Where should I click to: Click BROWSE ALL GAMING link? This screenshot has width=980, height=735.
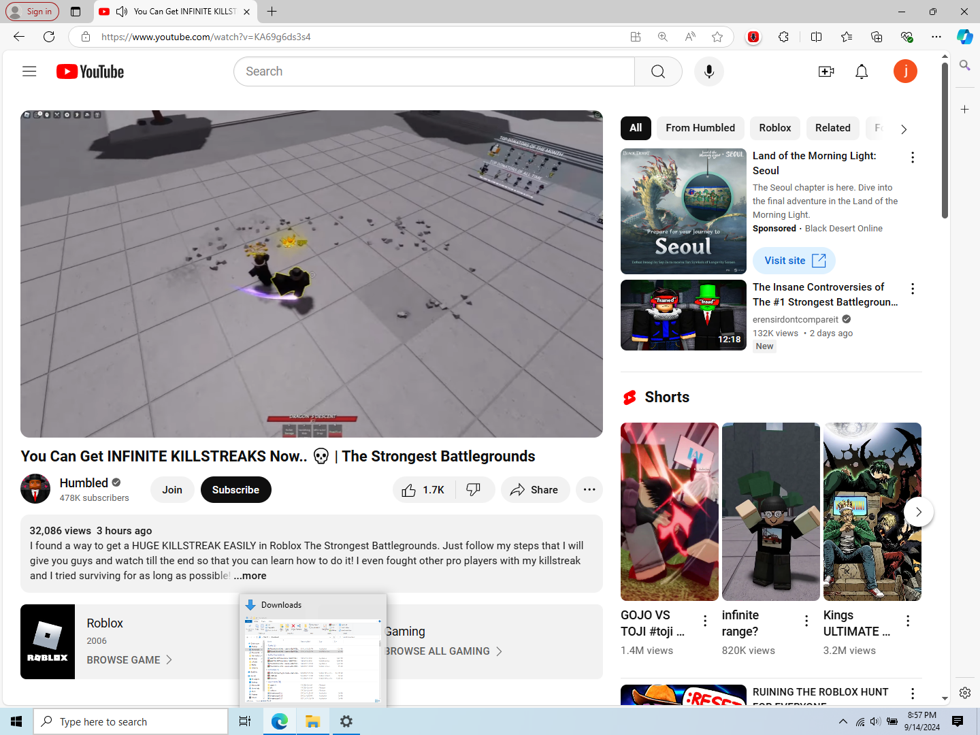444,651
